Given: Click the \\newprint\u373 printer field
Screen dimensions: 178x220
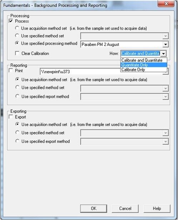Looking at the screenshot, I should (80, 72).
